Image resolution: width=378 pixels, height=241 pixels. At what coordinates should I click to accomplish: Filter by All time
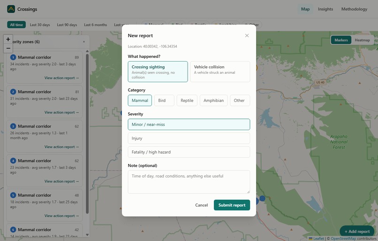16,24
